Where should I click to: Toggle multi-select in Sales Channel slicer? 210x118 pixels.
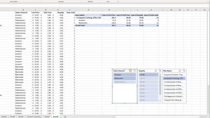click(x=130, y=71)
